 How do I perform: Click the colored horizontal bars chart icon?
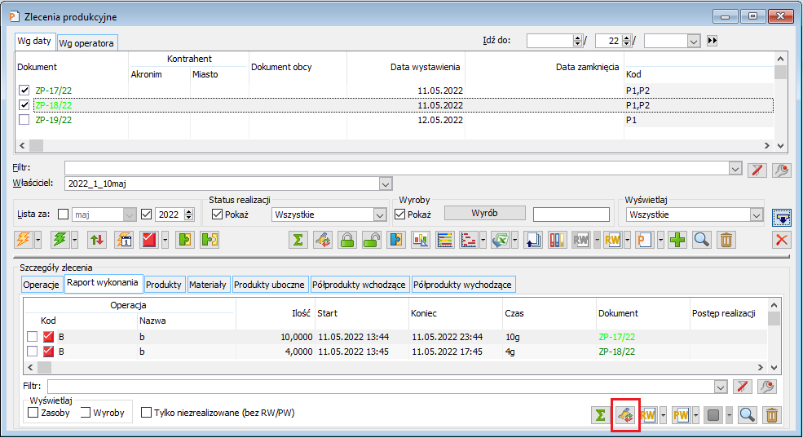(446, 240)
